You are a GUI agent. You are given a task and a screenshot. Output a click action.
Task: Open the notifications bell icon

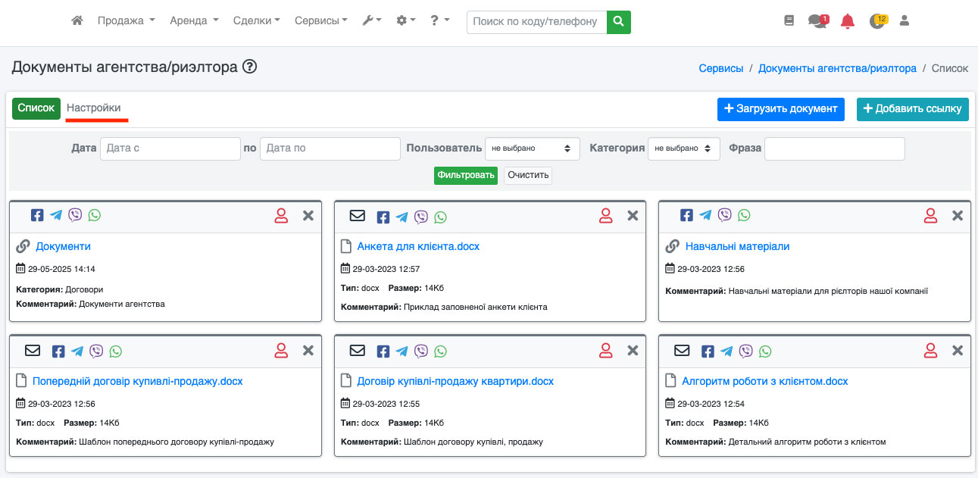point(848,21)
